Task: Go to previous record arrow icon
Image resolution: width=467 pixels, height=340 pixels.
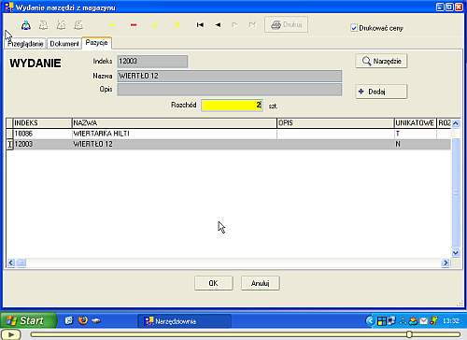Action: pos(218,24)
